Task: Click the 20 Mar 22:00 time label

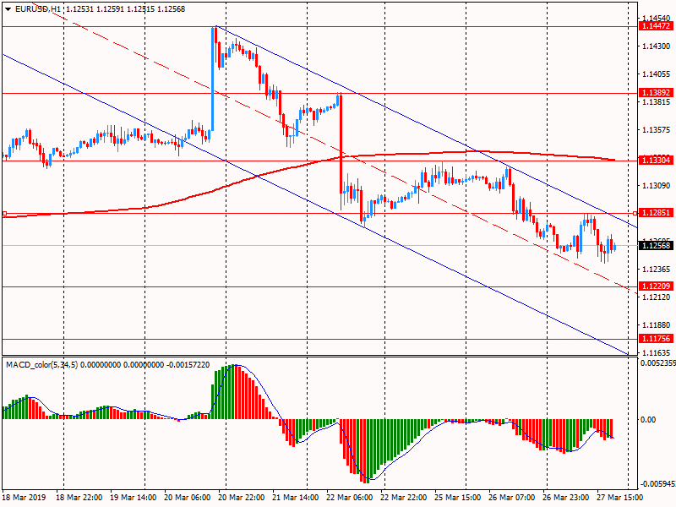Action: [242, 498]
